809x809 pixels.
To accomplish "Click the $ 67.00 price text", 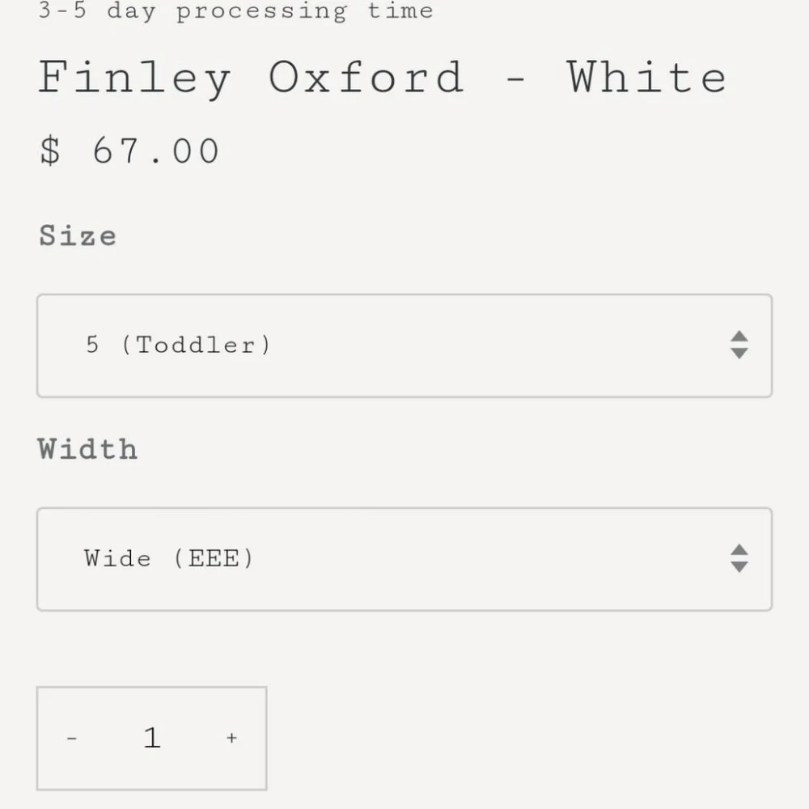I will coord(129,150).
